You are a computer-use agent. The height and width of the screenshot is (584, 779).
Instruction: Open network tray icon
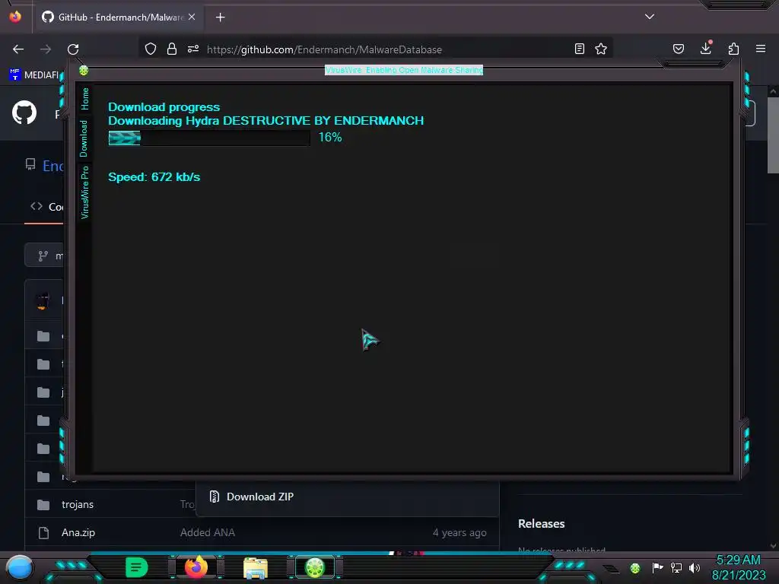676,567
